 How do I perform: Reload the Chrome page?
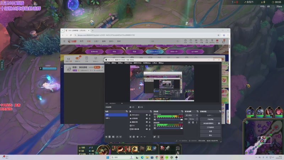71,35
